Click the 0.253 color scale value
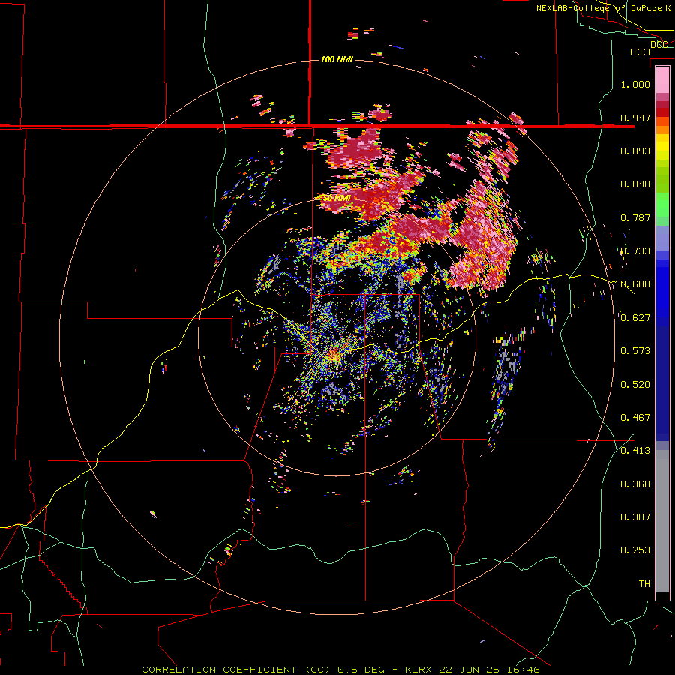 click(635, 550)
